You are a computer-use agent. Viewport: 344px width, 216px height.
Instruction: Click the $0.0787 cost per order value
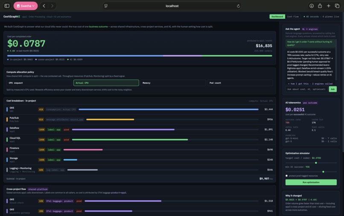[x=26, y=44]
